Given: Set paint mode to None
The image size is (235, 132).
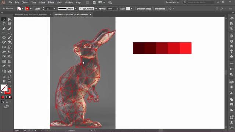Looking at the screenshot, I should (x=10, y=97).
